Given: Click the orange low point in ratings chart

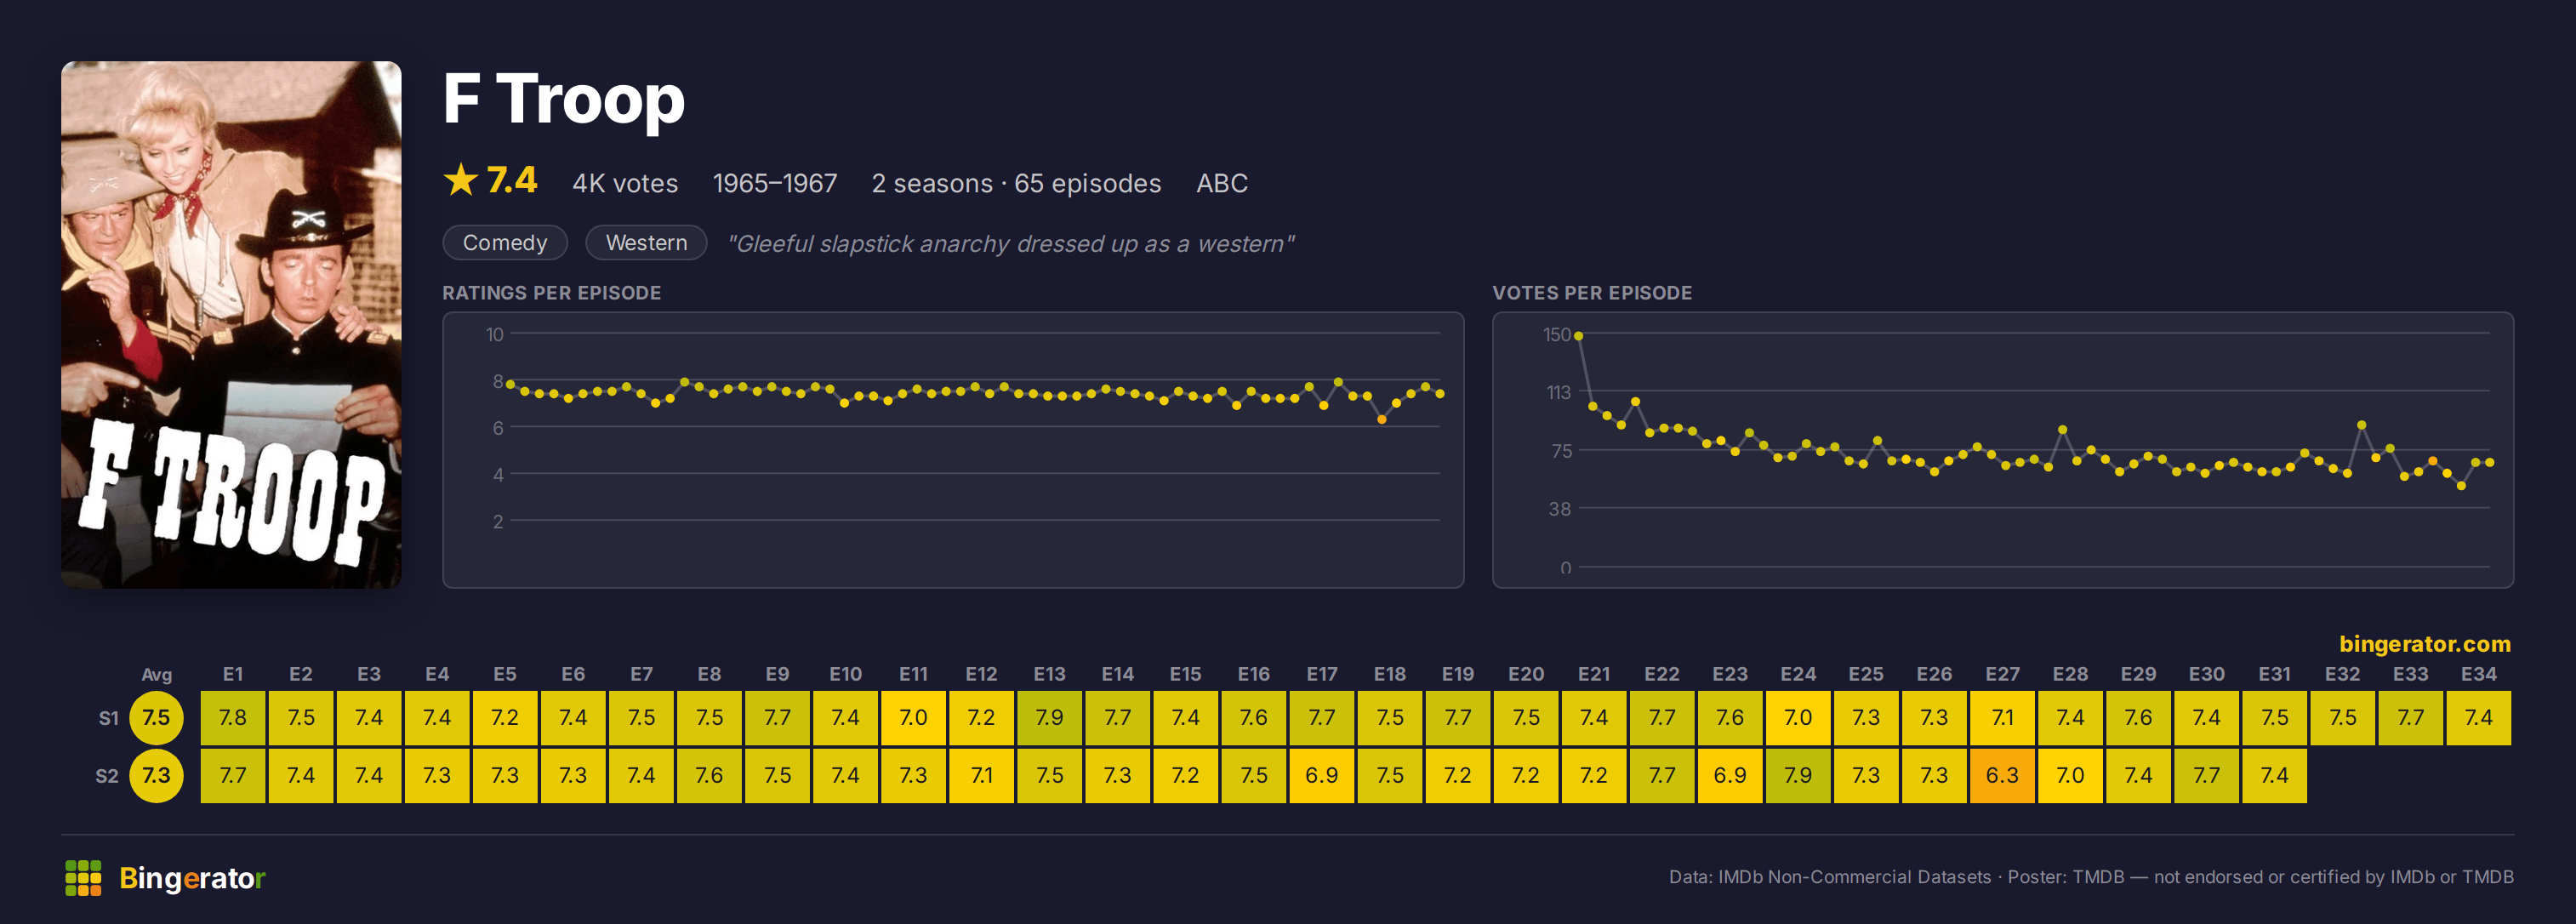Looking at the screenshot, I should click(x=1382, y=419).
